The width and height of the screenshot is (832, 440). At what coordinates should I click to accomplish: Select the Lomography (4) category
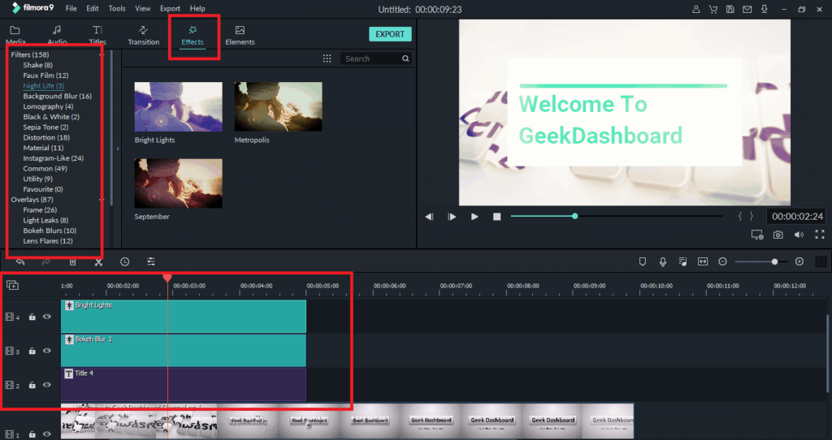[x=48, y=106]
